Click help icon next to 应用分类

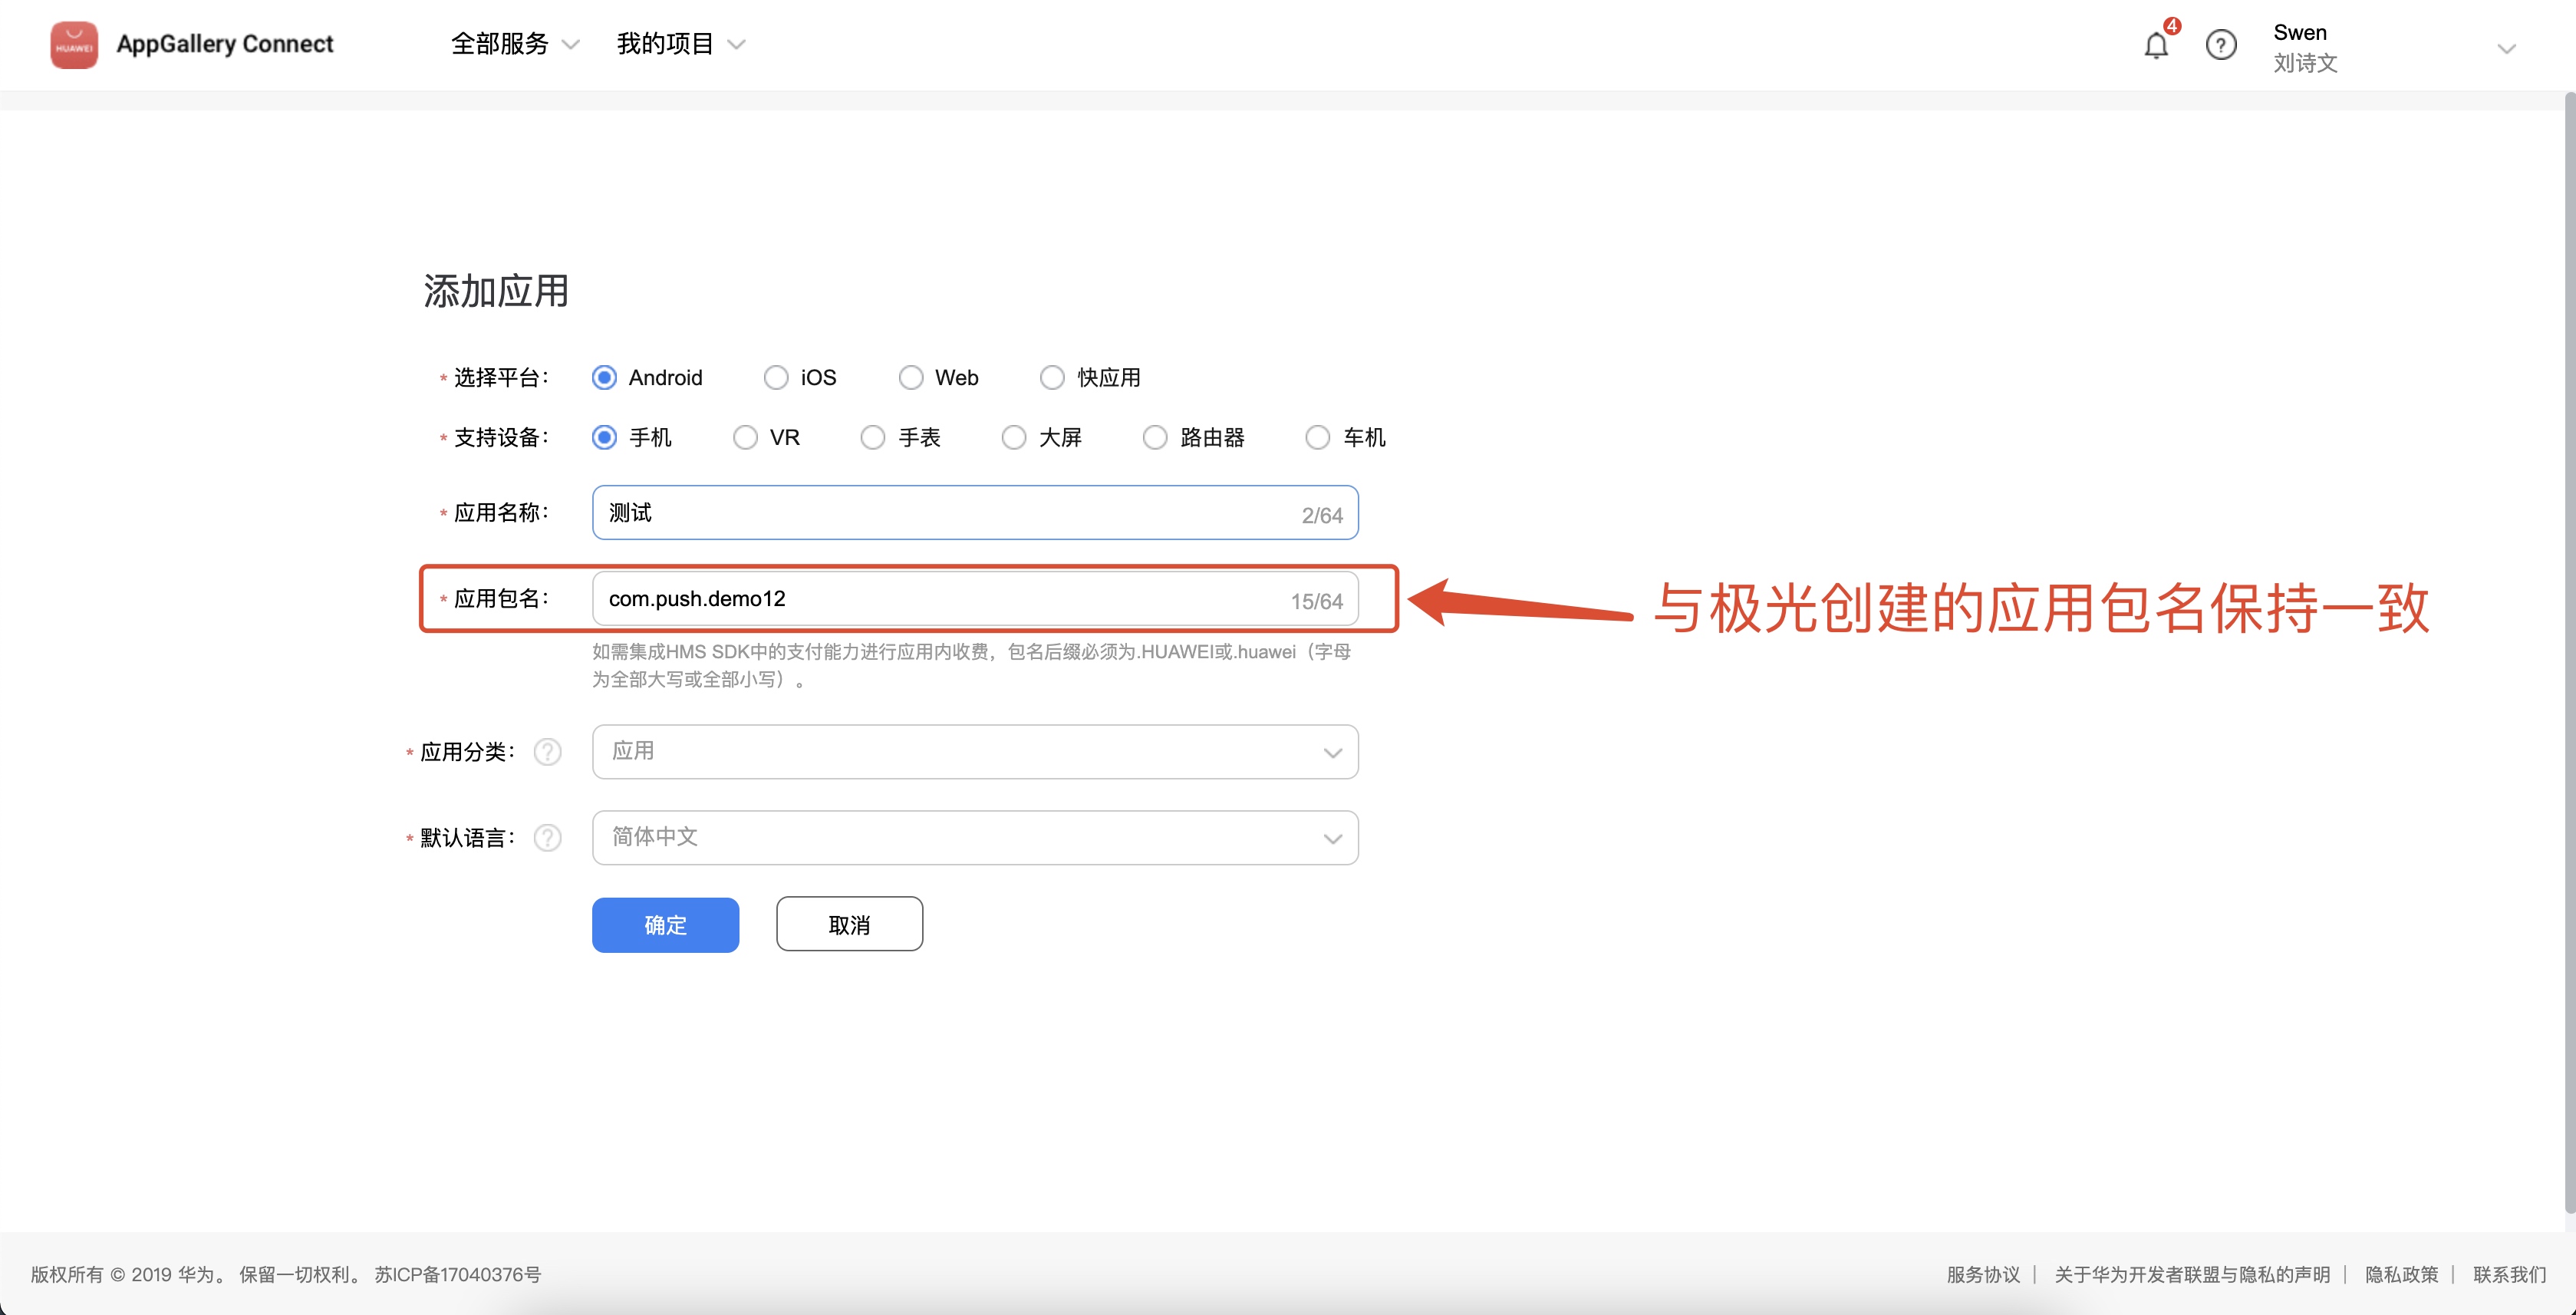tap(547, 752)
